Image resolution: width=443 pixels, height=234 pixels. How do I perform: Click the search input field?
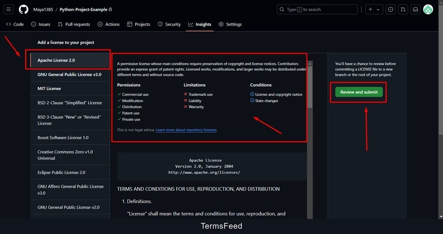coord(317,9)
